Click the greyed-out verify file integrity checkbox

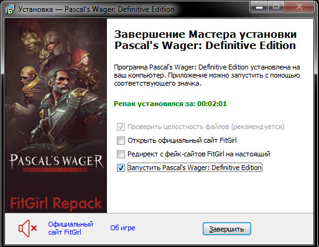pyautogui.click(x=121, y=127)
